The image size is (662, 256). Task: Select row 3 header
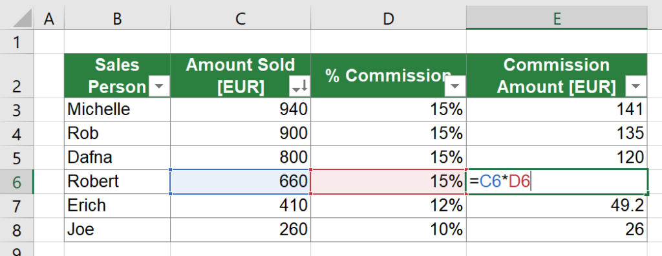(x=17, y=110)
